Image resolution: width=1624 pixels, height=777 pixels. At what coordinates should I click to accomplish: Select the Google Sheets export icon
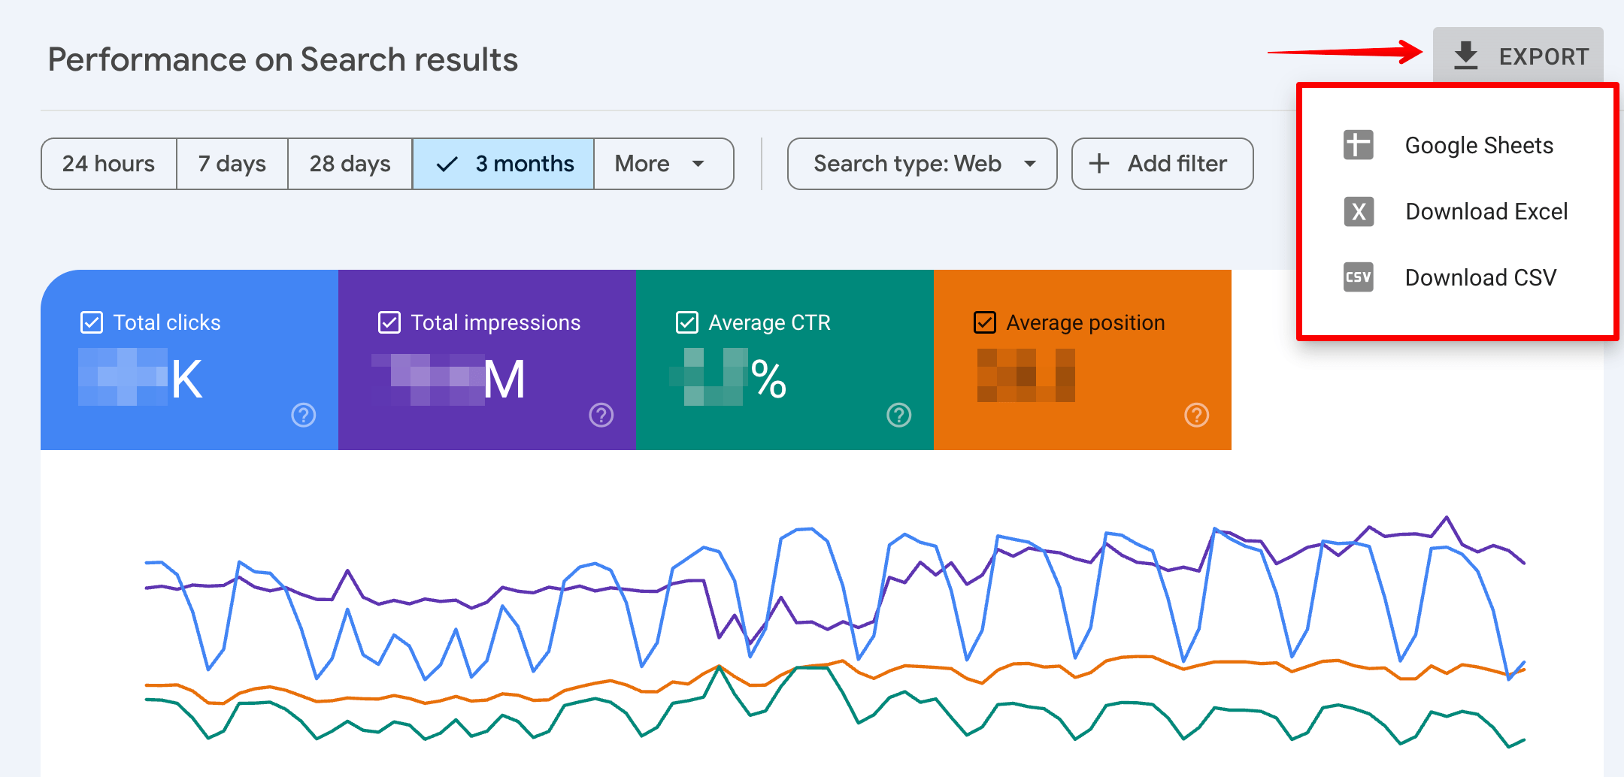tap(1357, 144)
